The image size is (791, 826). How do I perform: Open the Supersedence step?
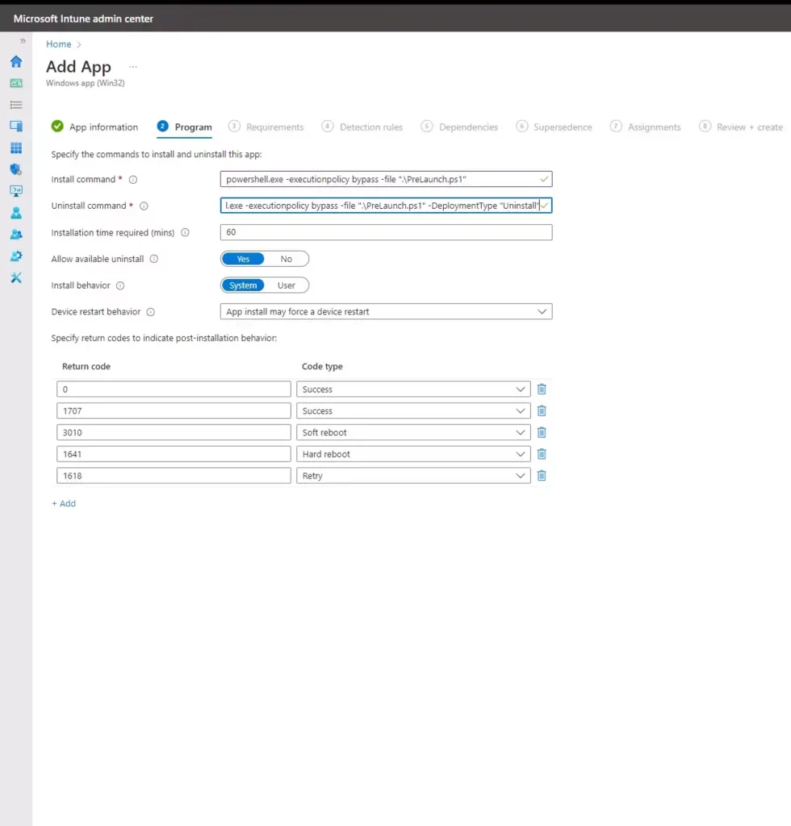(554, 127)
